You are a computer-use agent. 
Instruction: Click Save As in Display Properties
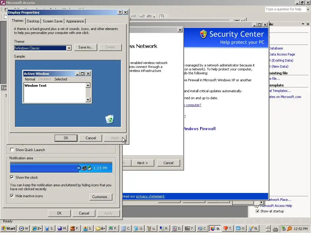(x=86, y=47)
